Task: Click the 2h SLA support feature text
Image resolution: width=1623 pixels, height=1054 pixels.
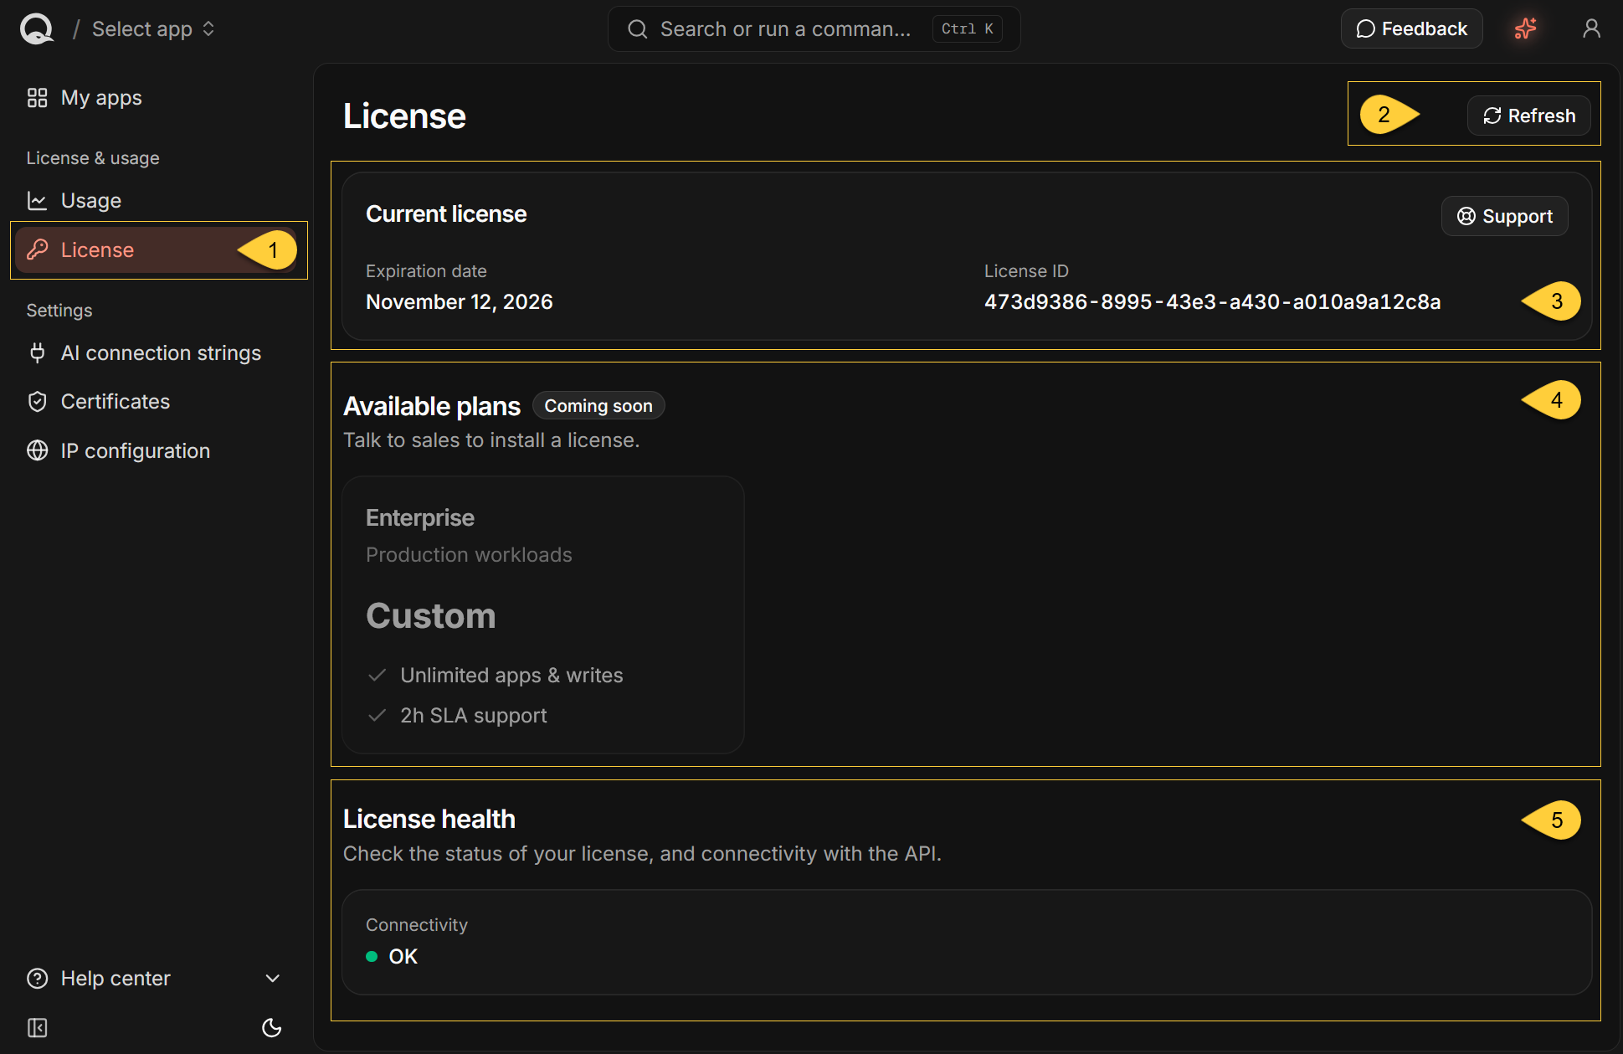Action: tap(473, 716)
